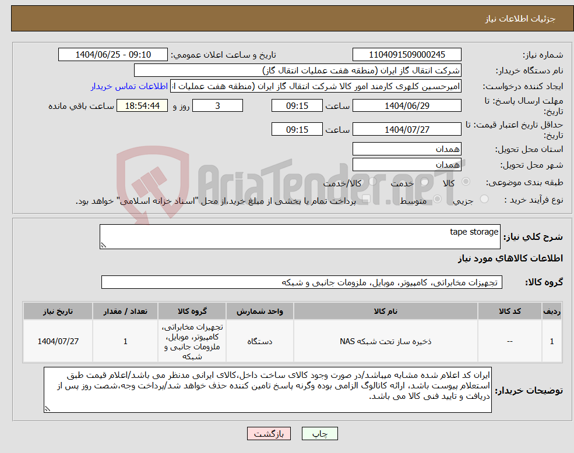The width and height of the screenshot is (574, 453).
Task: Click the چاپ button
Action: point(318,433)
